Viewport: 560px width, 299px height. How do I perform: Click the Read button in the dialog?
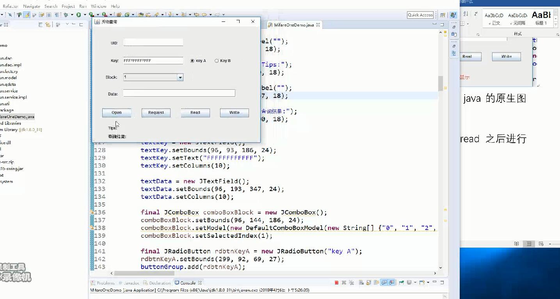(195, 113)
